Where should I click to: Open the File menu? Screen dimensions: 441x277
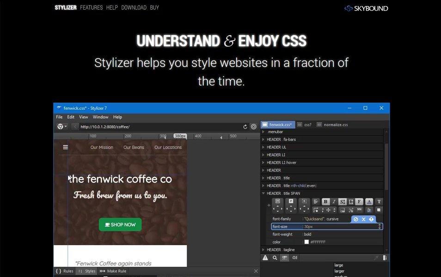click(x=59, y=117)
